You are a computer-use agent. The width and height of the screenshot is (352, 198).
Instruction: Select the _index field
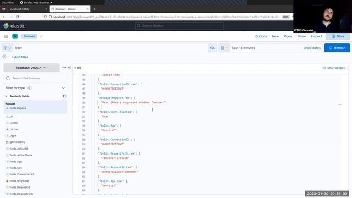13,123
